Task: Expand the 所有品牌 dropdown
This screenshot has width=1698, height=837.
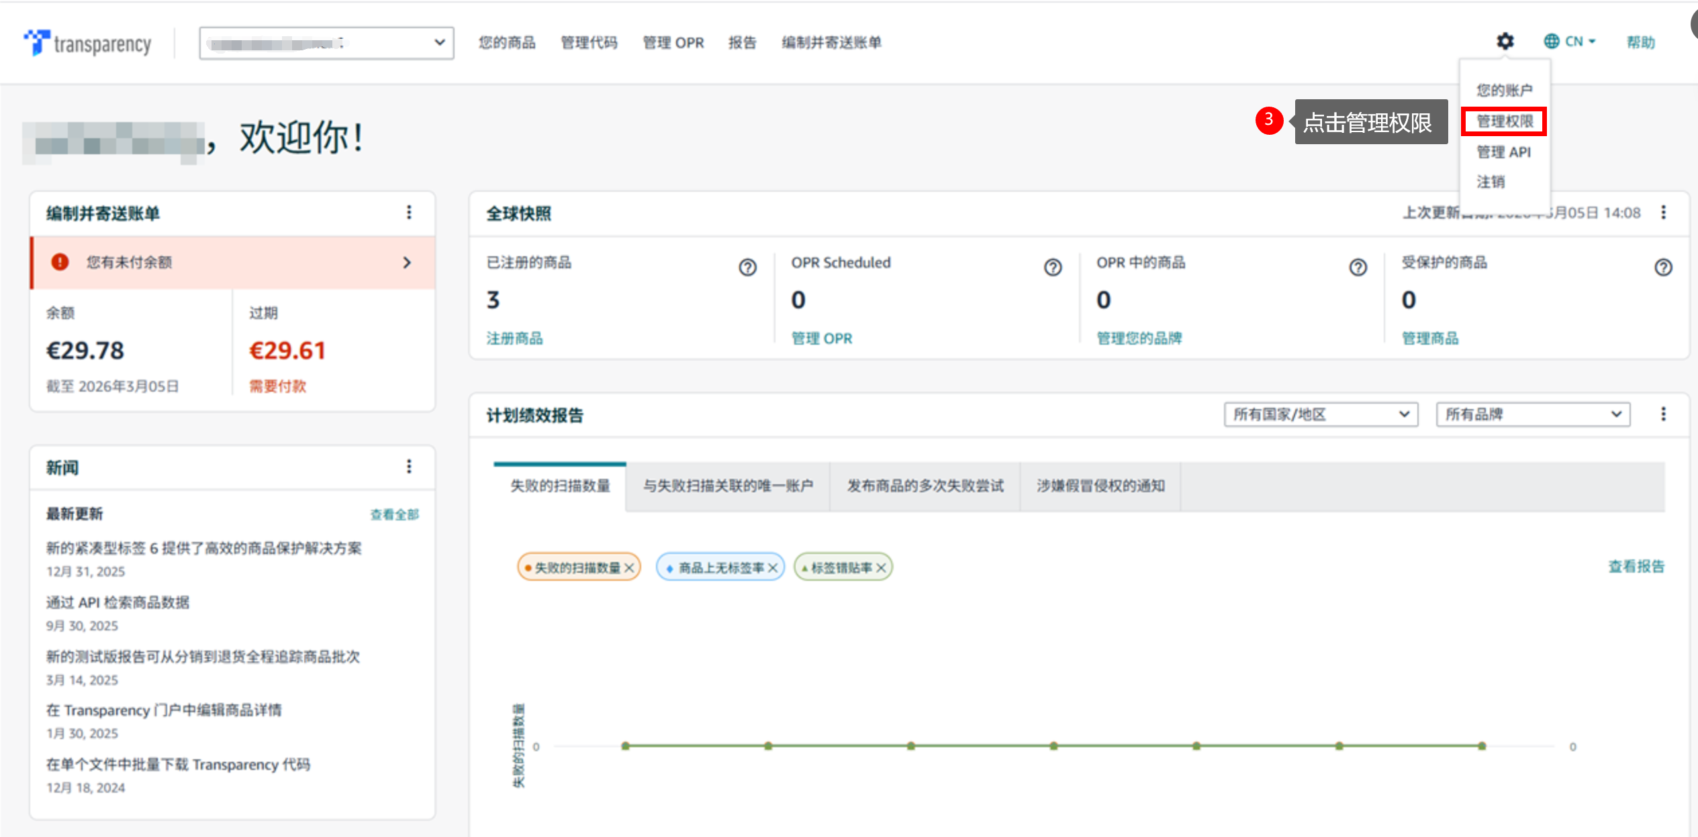Action: pos(1532,414)
